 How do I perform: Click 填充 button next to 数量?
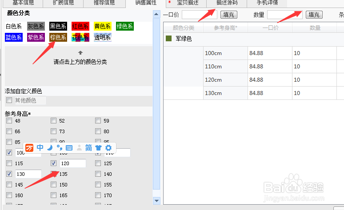[x=314, y=15]
